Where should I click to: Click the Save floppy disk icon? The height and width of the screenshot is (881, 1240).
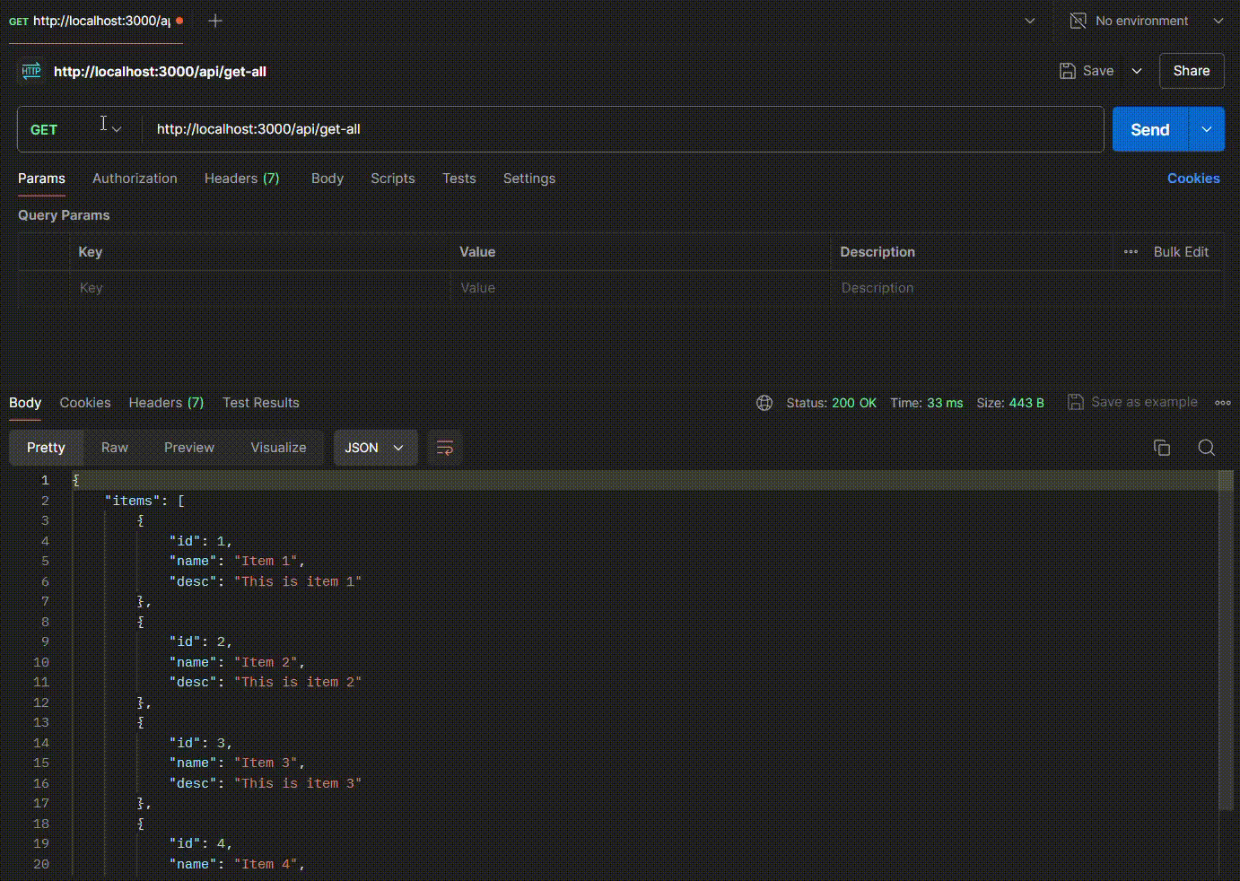point(1067,71)
